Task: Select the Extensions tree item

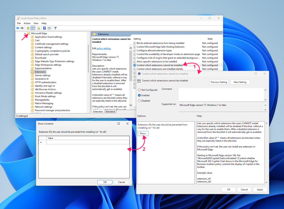Action: point(40,72)
